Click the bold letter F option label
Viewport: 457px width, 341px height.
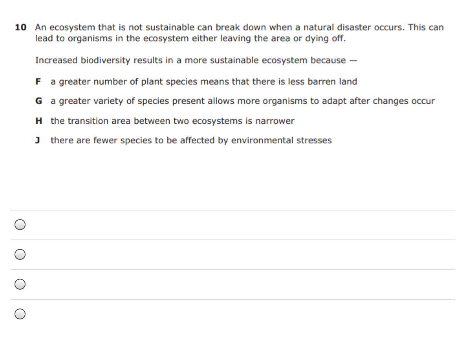point(38,82)
